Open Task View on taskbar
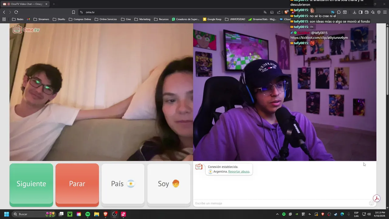The image size is (389, 219). [61, 214]
